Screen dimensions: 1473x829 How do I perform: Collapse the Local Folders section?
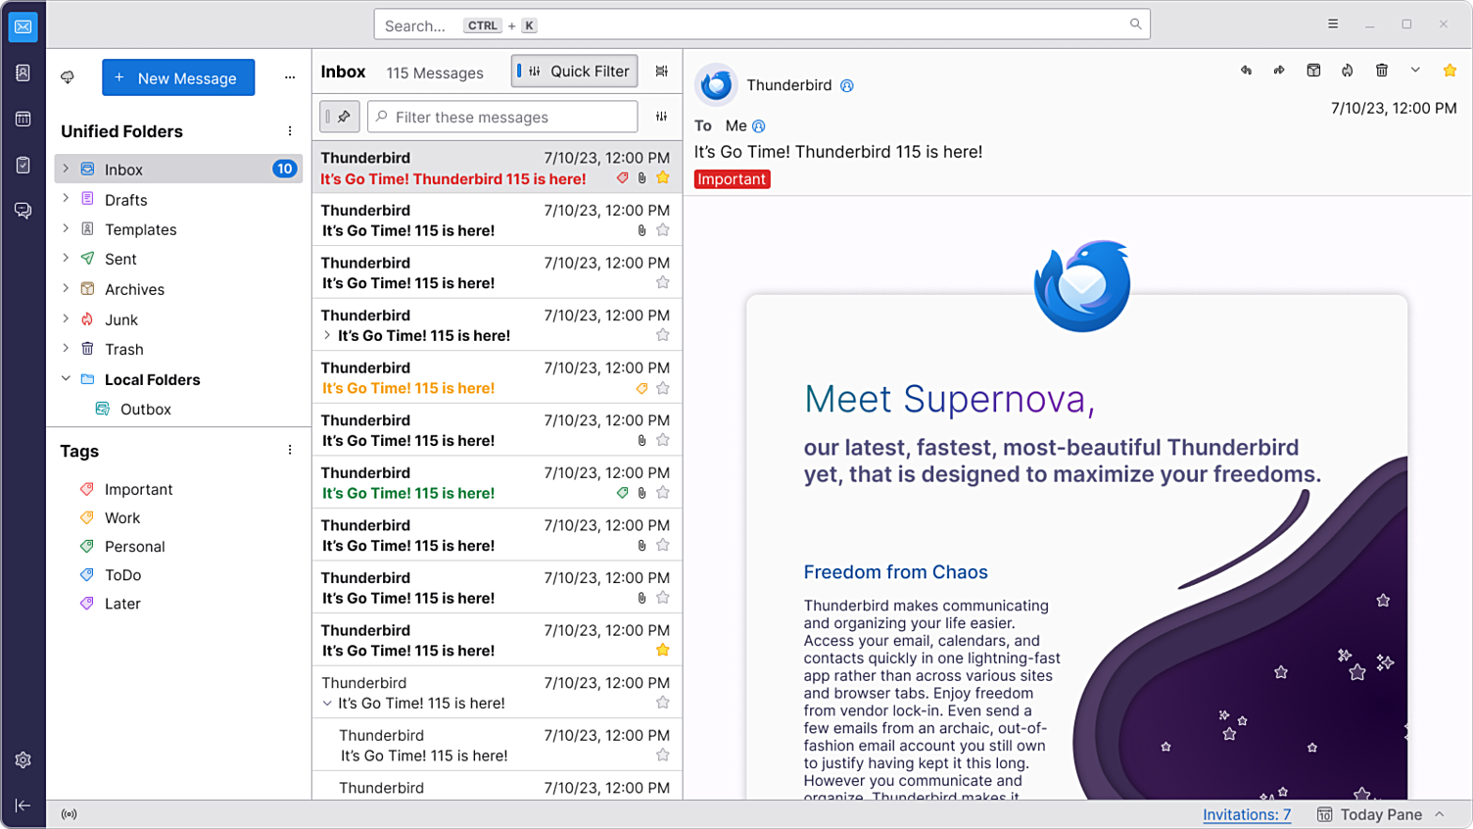66,379
